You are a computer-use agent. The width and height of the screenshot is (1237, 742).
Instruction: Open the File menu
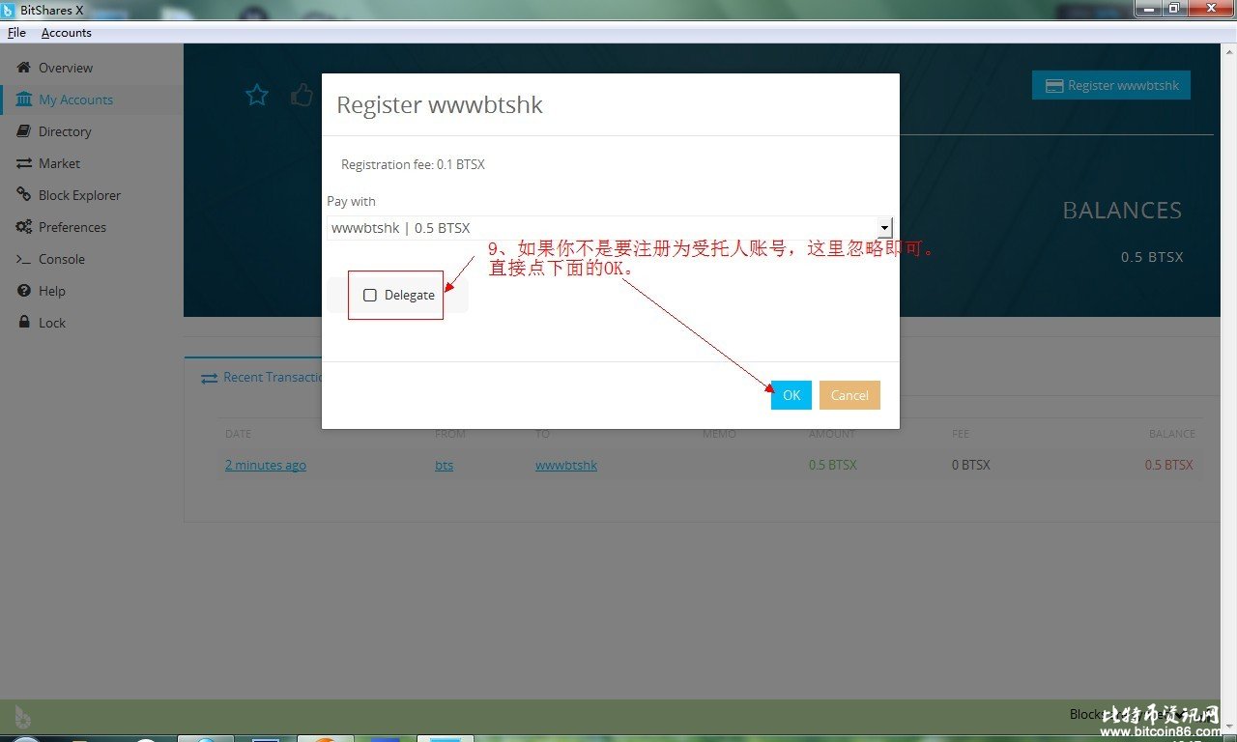[16, 33]
